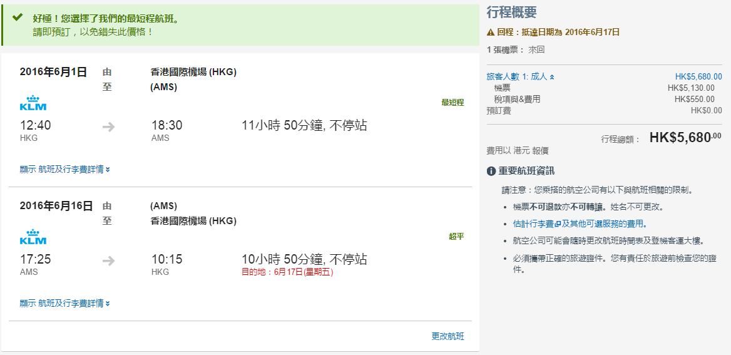Click the external-link icon after 估計行李費
The width and height of the screenshot is (731, 355).
coord(557,224)
